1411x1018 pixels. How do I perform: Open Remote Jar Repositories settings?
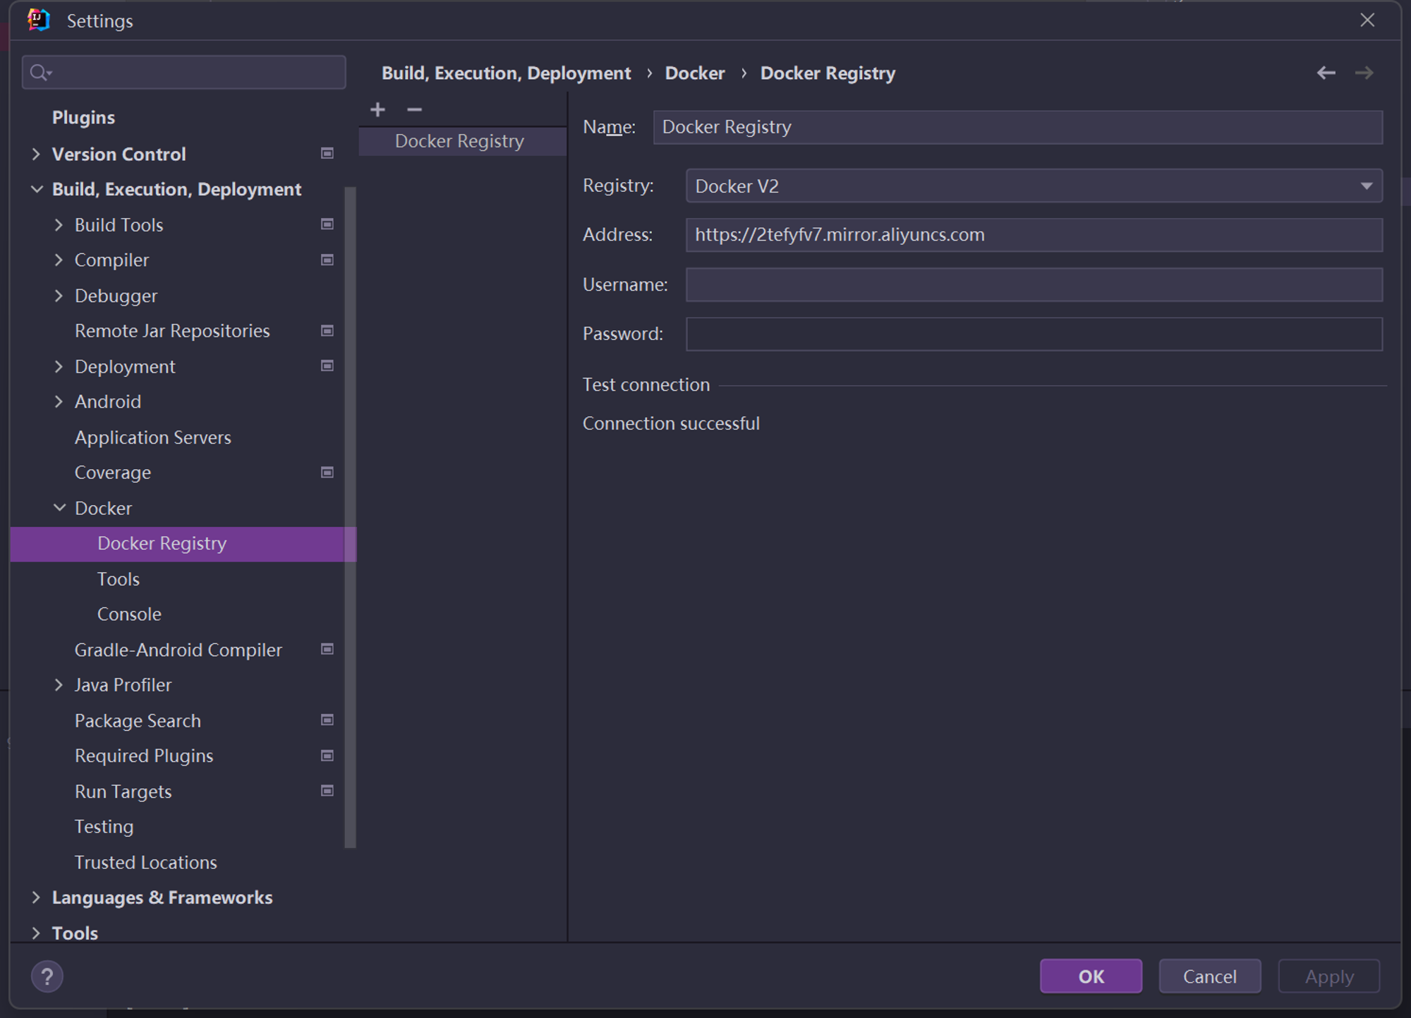[172, 331]
